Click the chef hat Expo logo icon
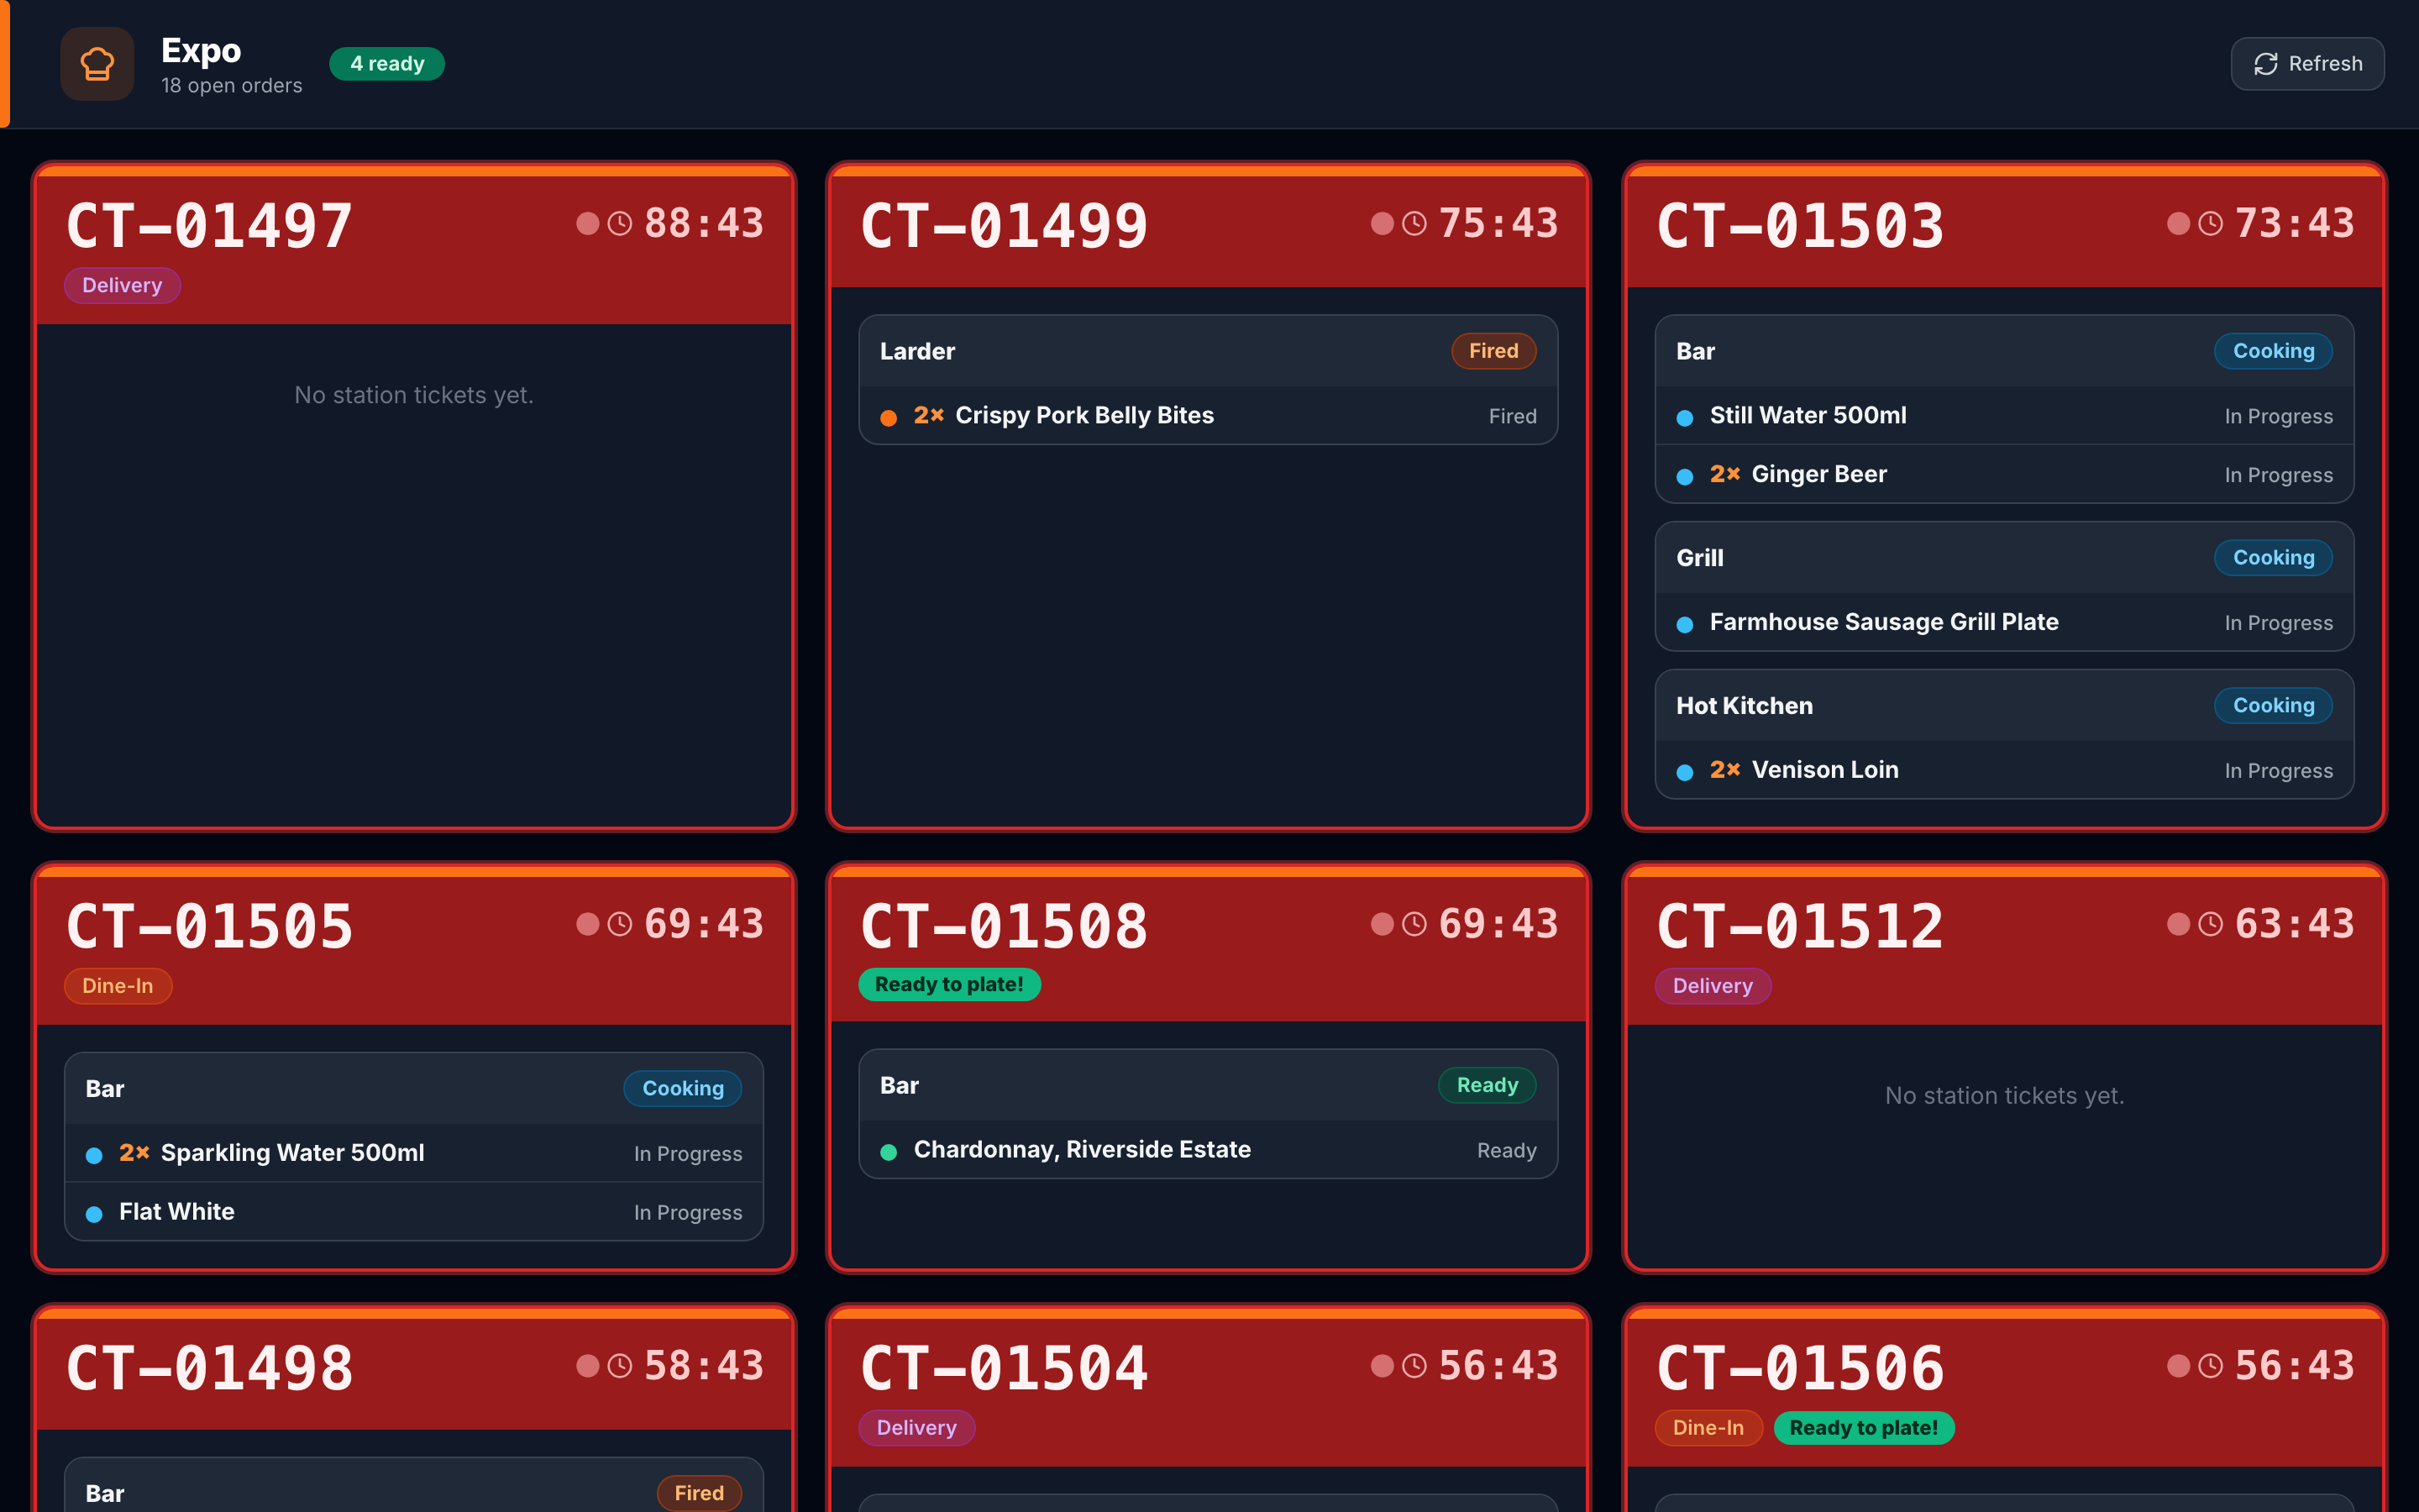This screenshot has height=1512, width=2419. coord(97,64)
